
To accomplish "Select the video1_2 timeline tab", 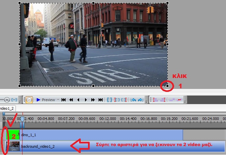I will [x=7, y=108].
